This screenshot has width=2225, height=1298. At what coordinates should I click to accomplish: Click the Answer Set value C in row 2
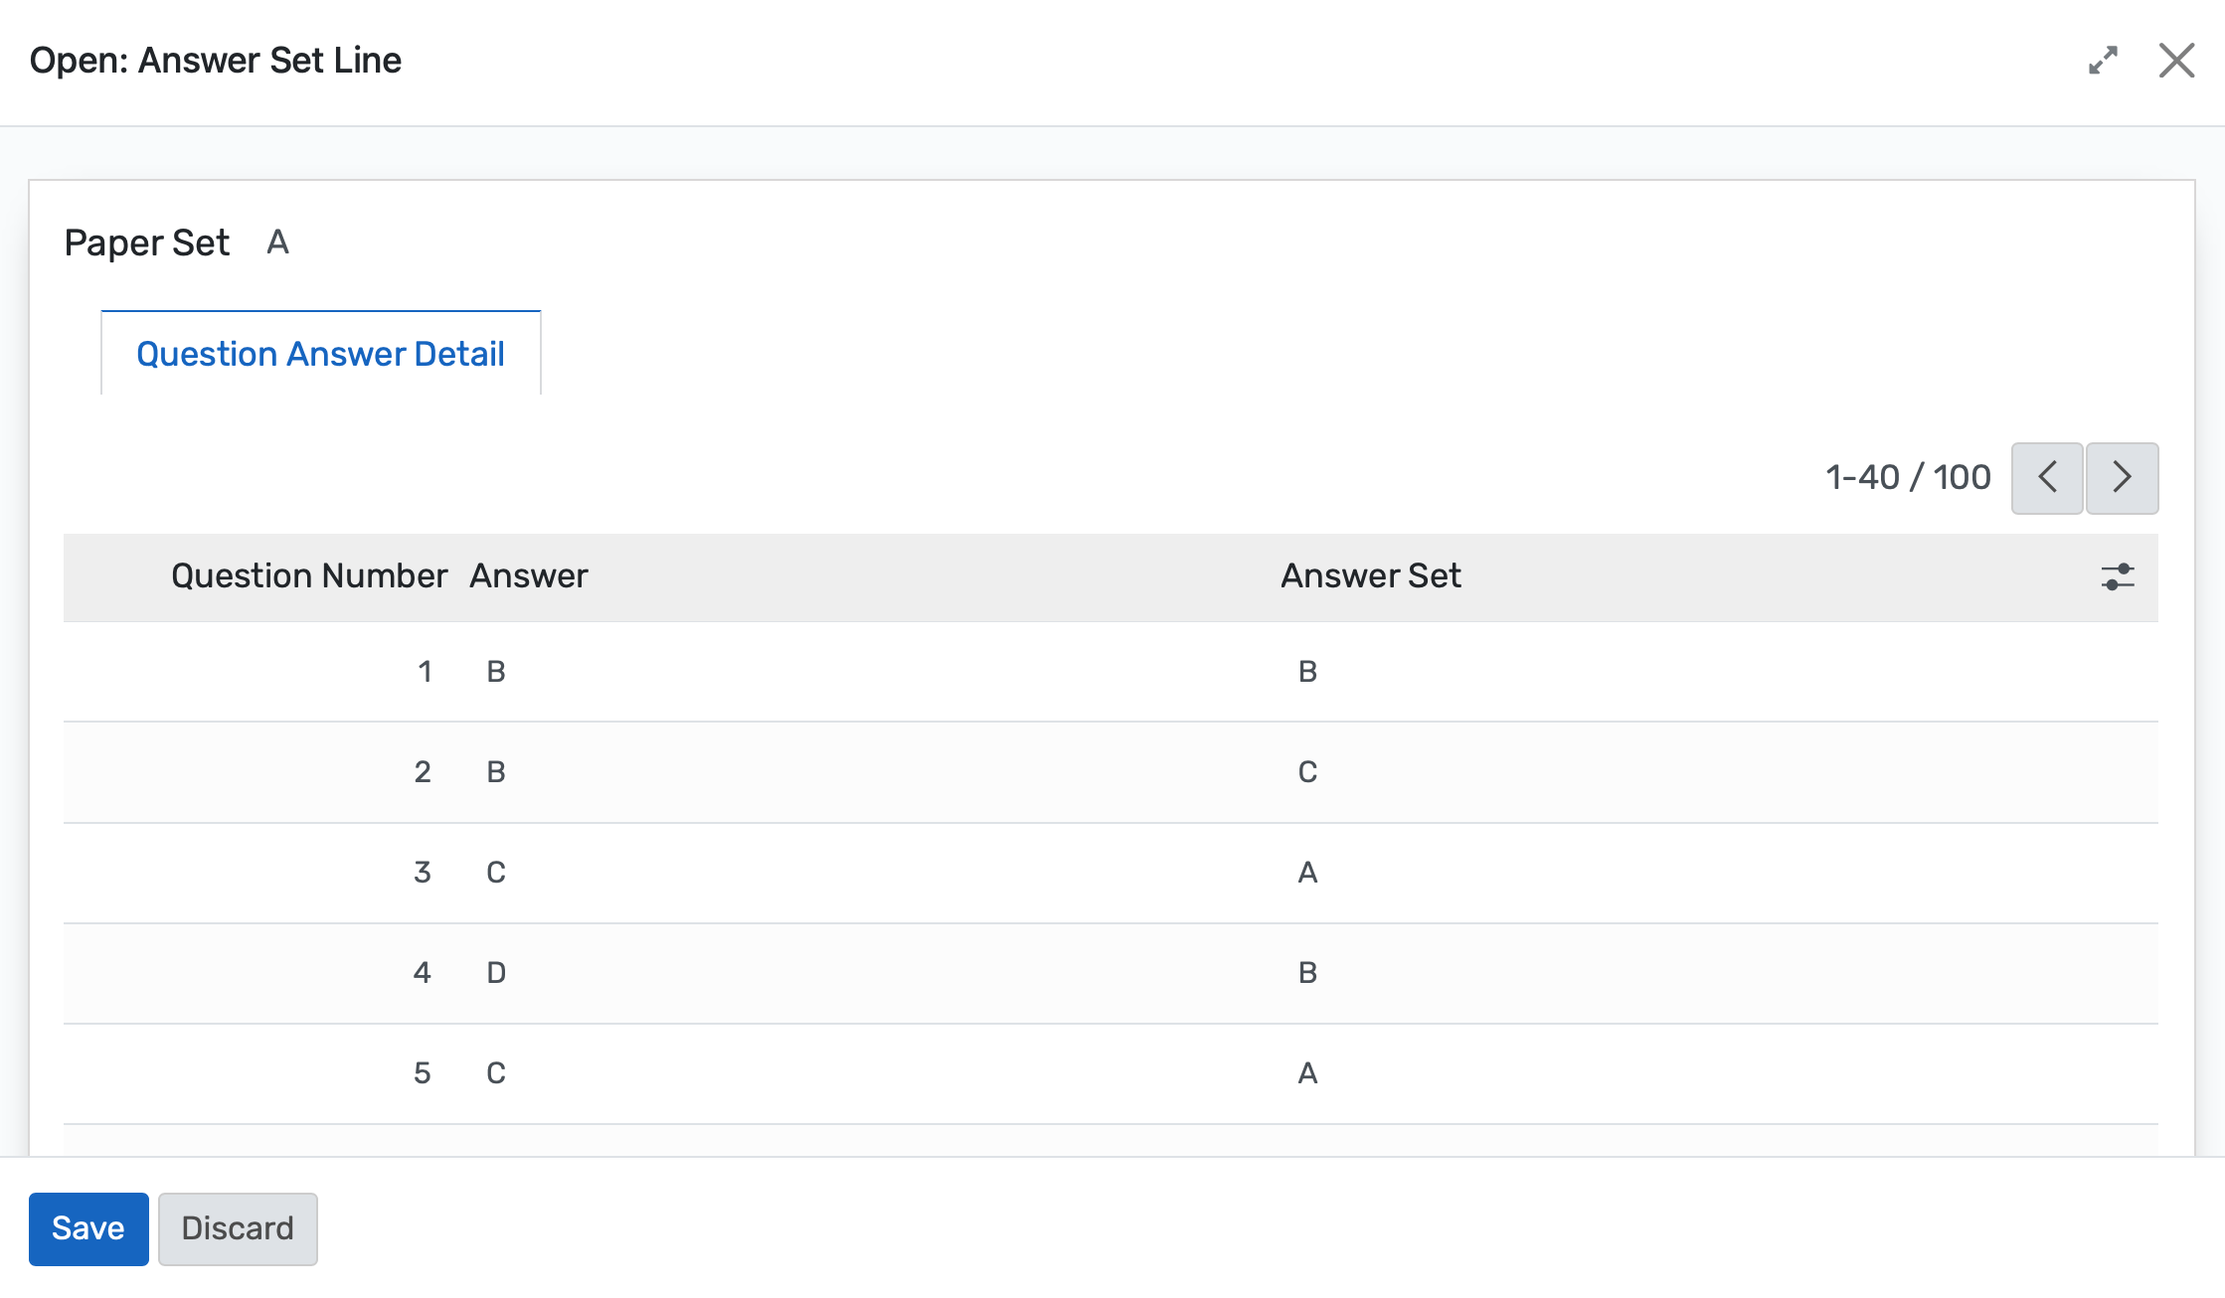1307,772
